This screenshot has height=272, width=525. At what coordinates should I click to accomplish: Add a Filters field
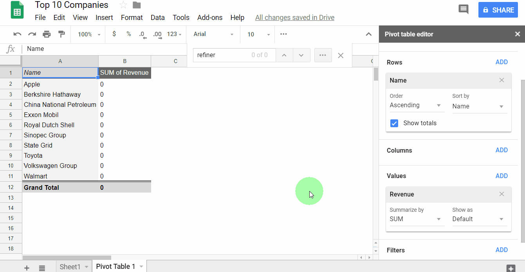(502, 250)
